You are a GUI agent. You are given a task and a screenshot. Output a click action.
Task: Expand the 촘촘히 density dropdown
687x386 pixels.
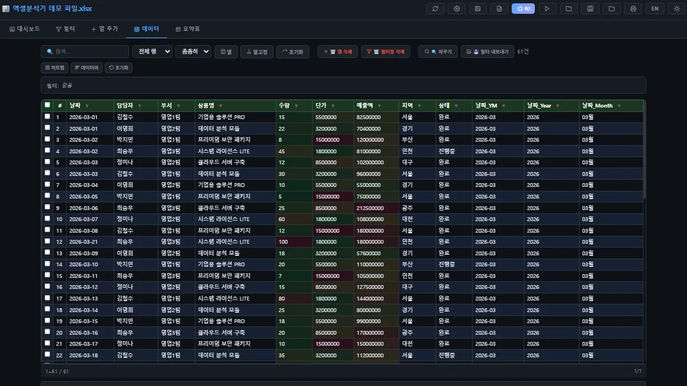tap(193, 52)
